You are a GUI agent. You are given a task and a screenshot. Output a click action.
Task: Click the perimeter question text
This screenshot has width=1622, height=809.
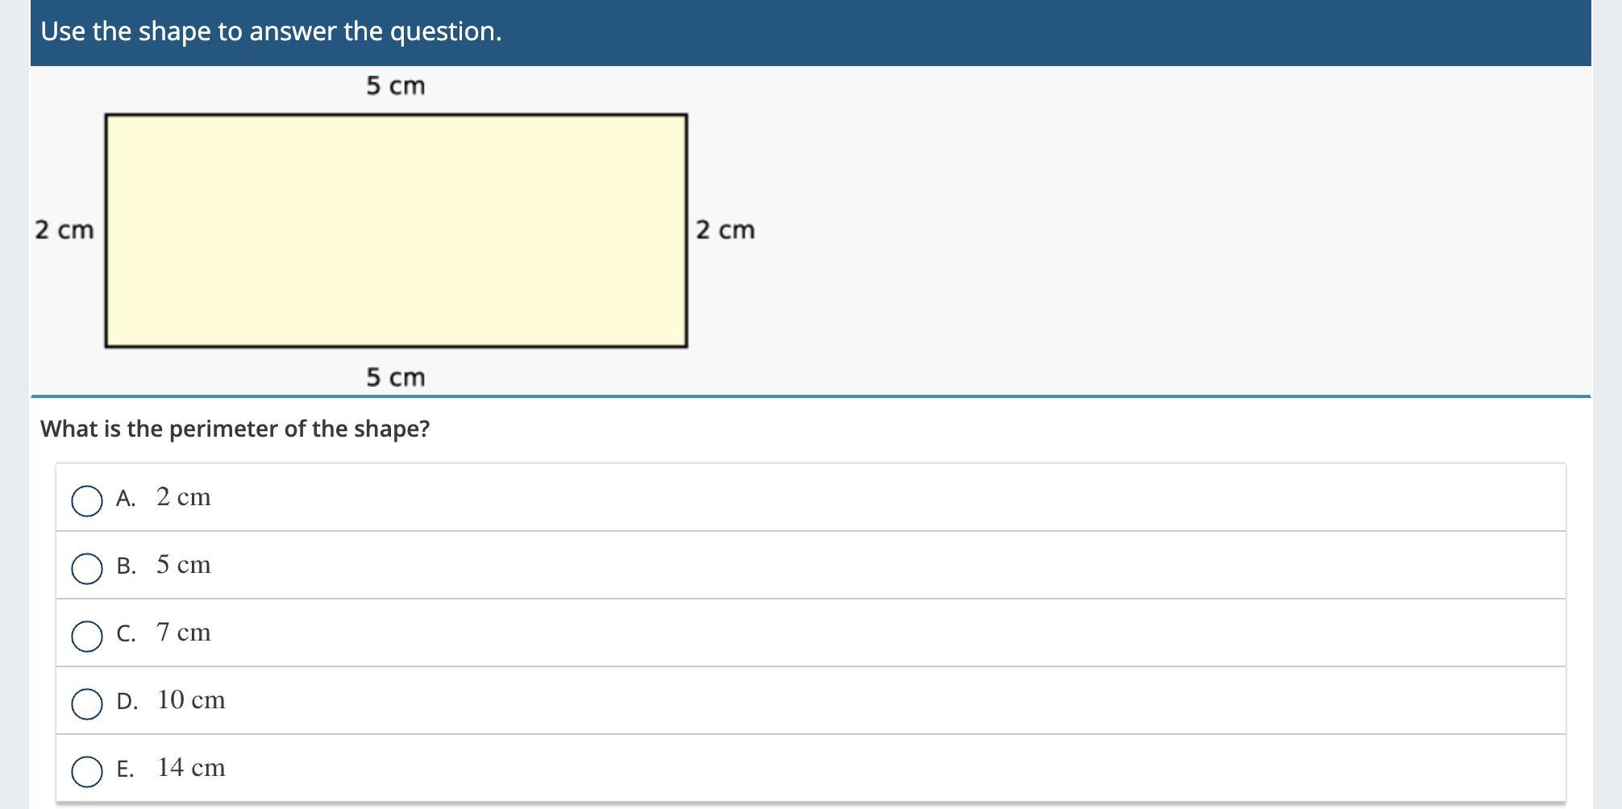[x=235, y=429]
